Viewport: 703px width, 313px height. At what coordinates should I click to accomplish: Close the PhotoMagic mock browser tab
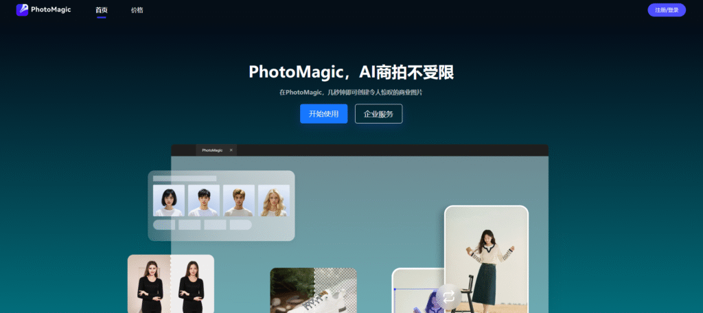pos(231,150)
